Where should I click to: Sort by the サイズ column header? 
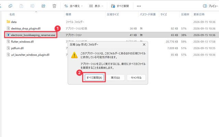[x=164, y=14]
